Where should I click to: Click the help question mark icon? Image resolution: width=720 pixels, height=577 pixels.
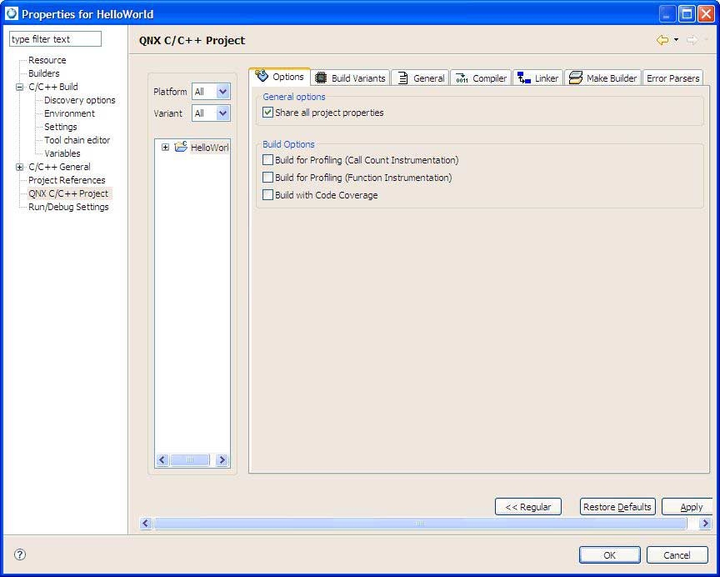coord(18,554)
